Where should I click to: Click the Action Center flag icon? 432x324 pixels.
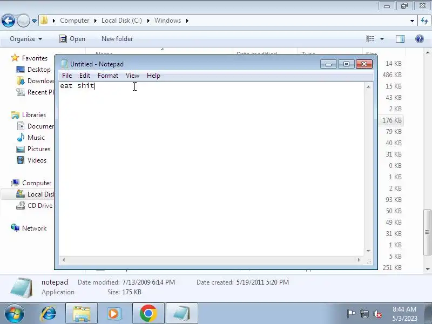pos(351,314)
